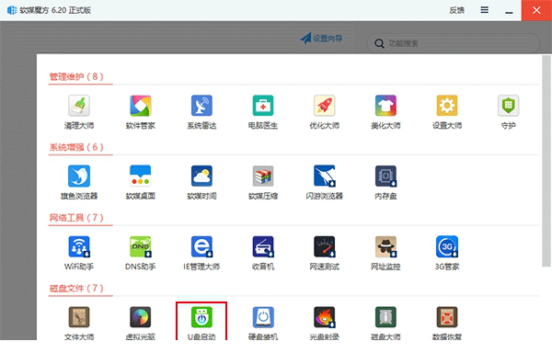Launch 旗鱼浏览器 browser

click(79, 182)
